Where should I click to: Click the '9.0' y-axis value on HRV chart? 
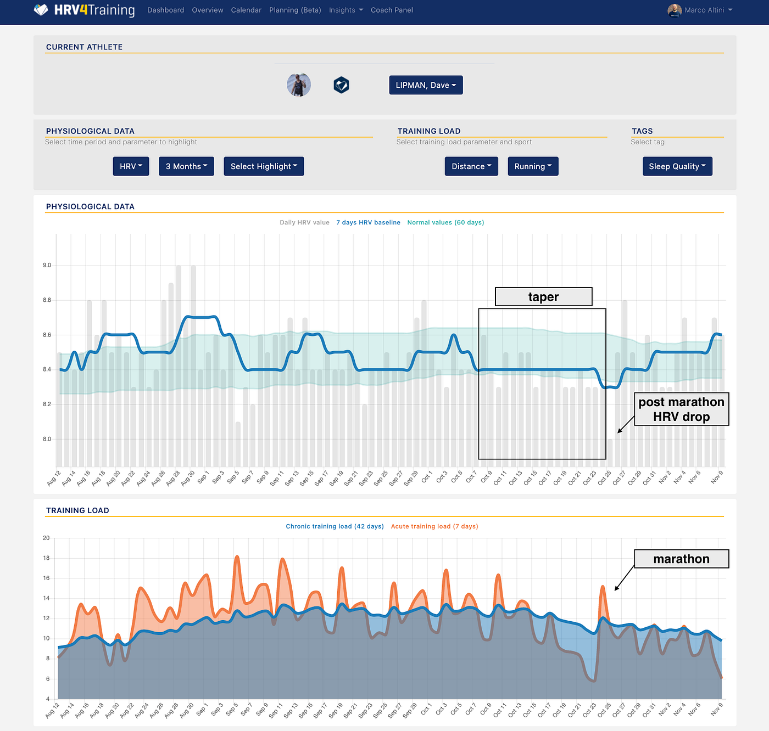click(47, 265)
